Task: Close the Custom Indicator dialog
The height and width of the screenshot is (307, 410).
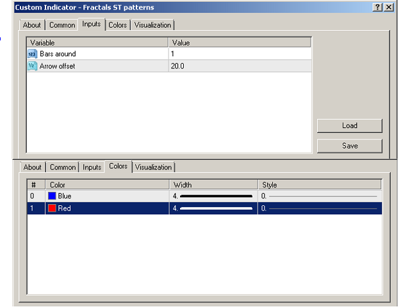Action: tap(388, 7)
